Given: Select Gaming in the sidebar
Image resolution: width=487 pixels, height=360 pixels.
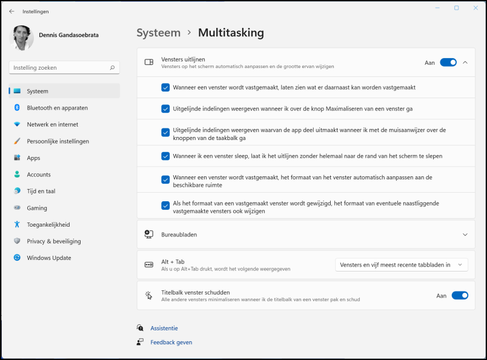Looking at the screenshot, I should 64,208.
